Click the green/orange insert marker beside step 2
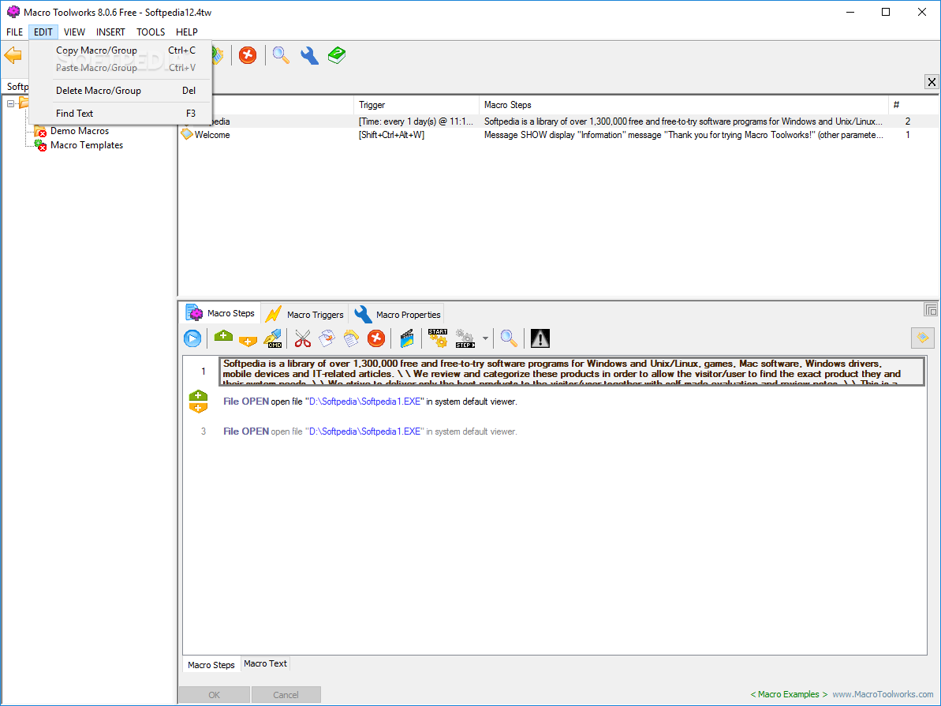Screen dimensions: 941x706 (x=198, y=402)
